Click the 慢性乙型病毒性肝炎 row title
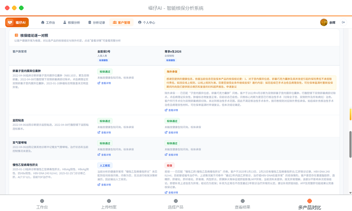This screenshot has width=352, height=211. (x=25, y=165)
